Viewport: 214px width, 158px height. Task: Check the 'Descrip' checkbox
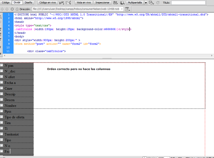point(2,94)
